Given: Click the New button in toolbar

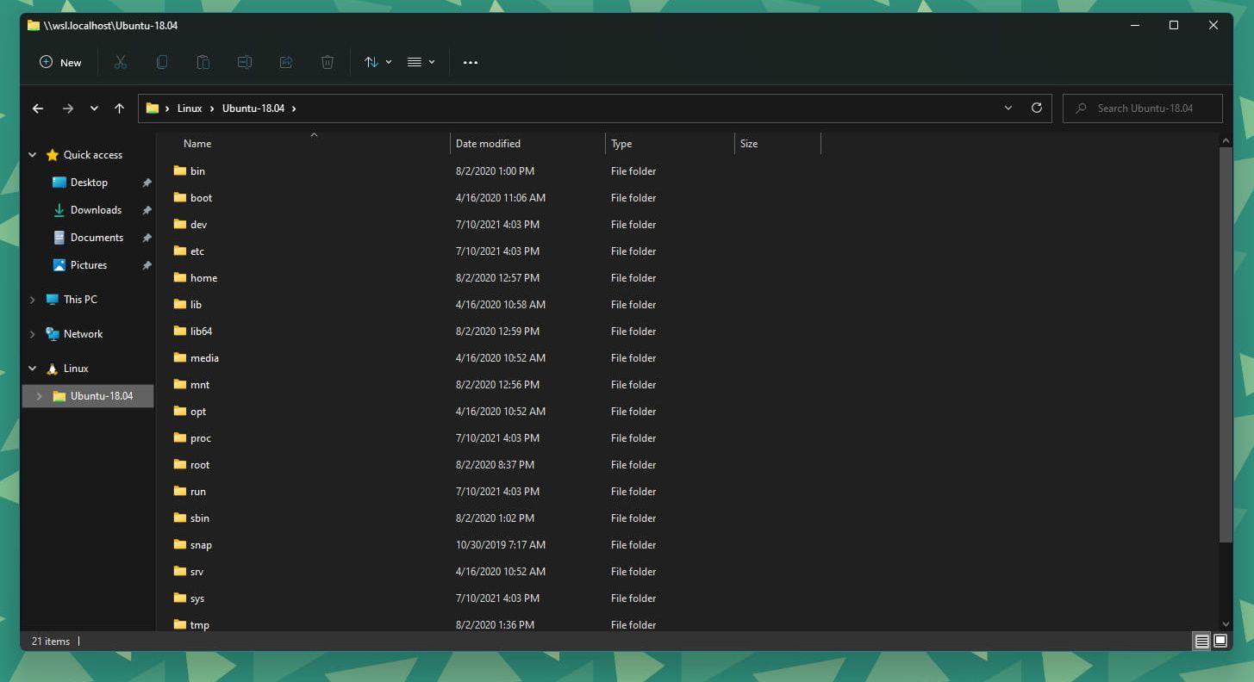Looking at the screenshot, I should tap(60, 62).
